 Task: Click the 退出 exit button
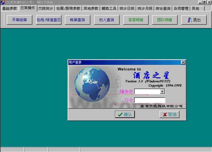point(194,20)
